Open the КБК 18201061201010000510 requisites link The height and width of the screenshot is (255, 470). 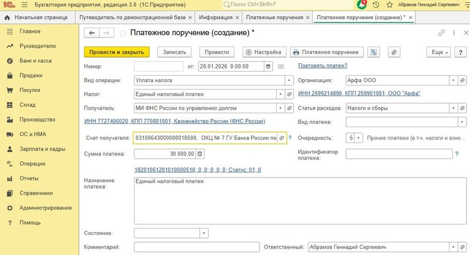[x=197, y=170]
